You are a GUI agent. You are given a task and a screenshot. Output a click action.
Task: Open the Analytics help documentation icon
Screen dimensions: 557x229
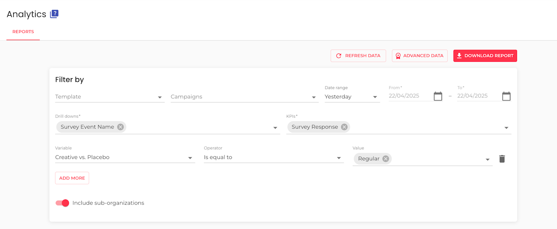[x=54, y=14]
